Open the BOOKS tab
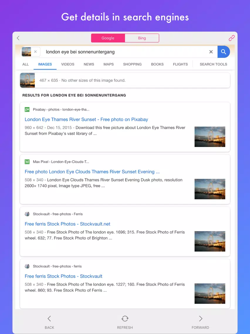Viewport: 250px width, 334px height. (157, 64)
